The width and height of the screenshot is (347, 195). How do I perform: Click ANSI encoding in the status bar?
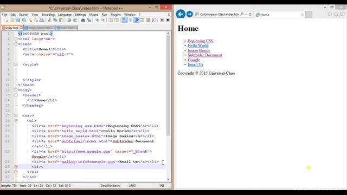(132, 186)
